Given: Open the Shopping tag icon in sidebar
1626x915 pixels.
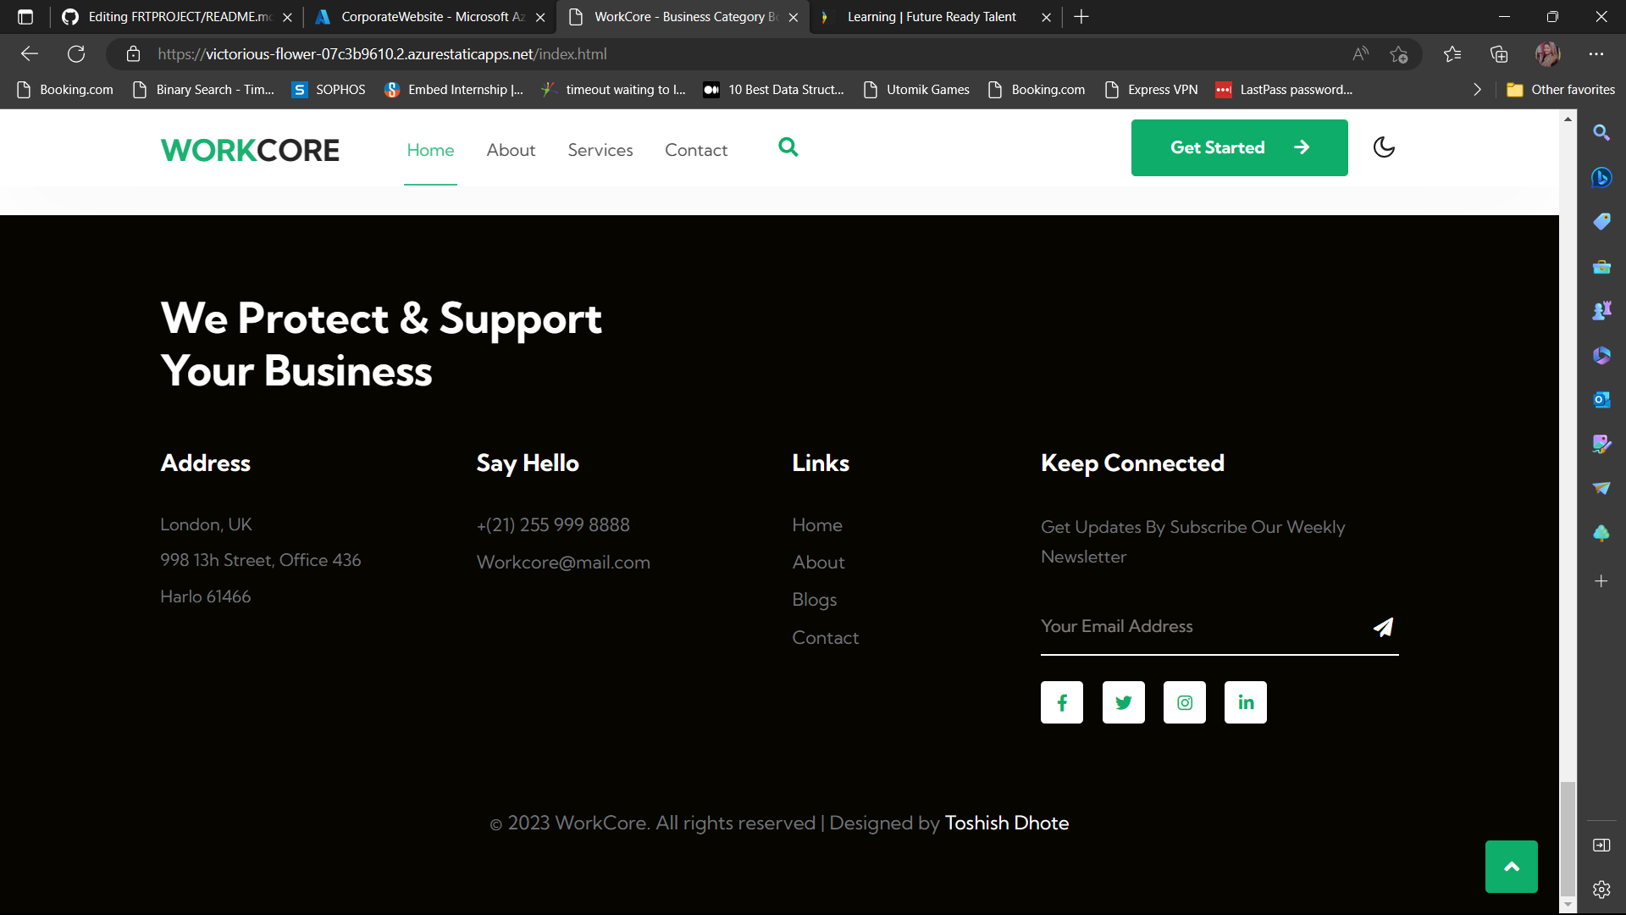Looking at the screenshot, I should pos(1602,221).
